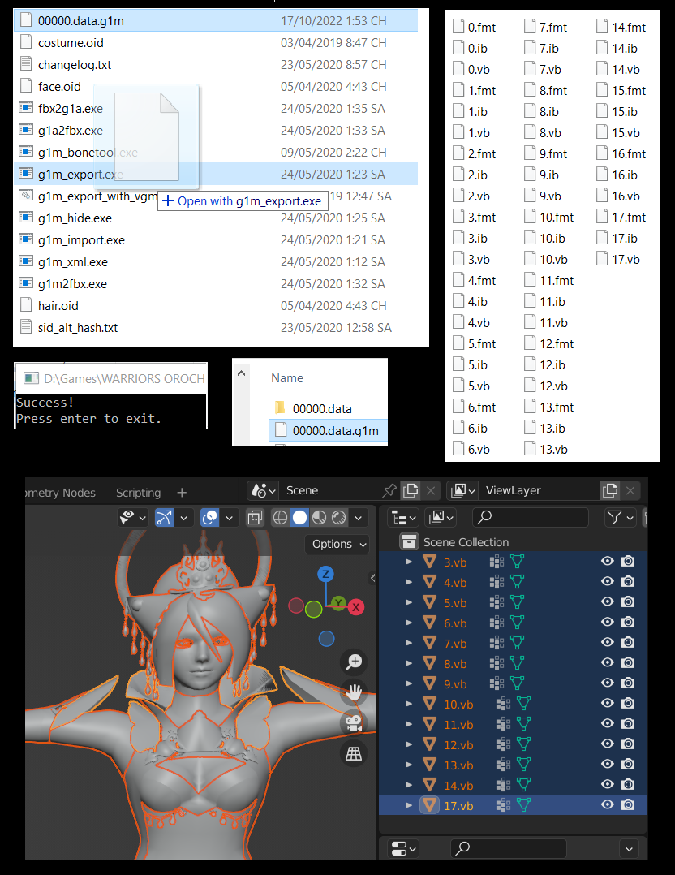
Task: Click the pan hand viewport button
Action: [354, 692]
